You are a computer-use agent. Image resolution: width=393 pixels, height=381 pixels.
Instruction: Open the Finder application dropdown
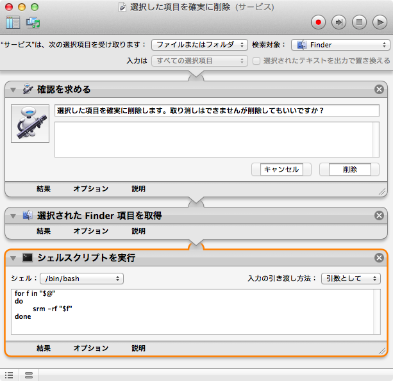point(340,45)
